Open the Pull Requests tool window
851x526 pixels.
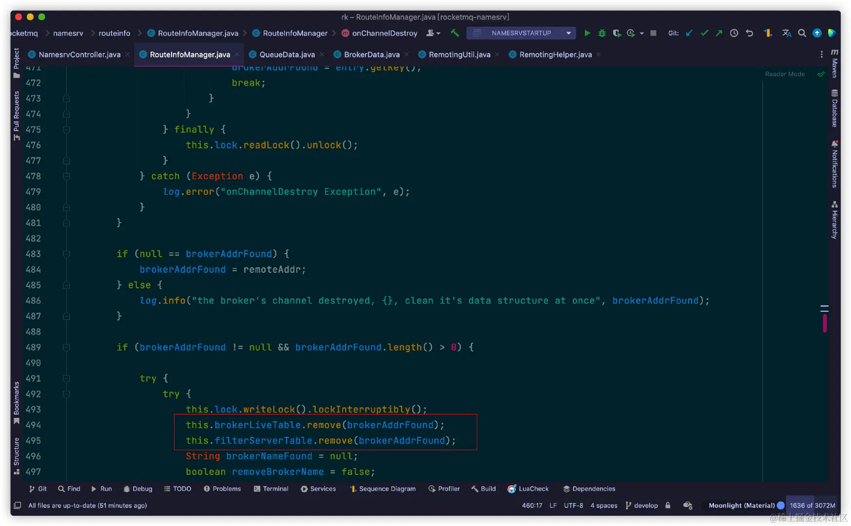pos(17,116)
